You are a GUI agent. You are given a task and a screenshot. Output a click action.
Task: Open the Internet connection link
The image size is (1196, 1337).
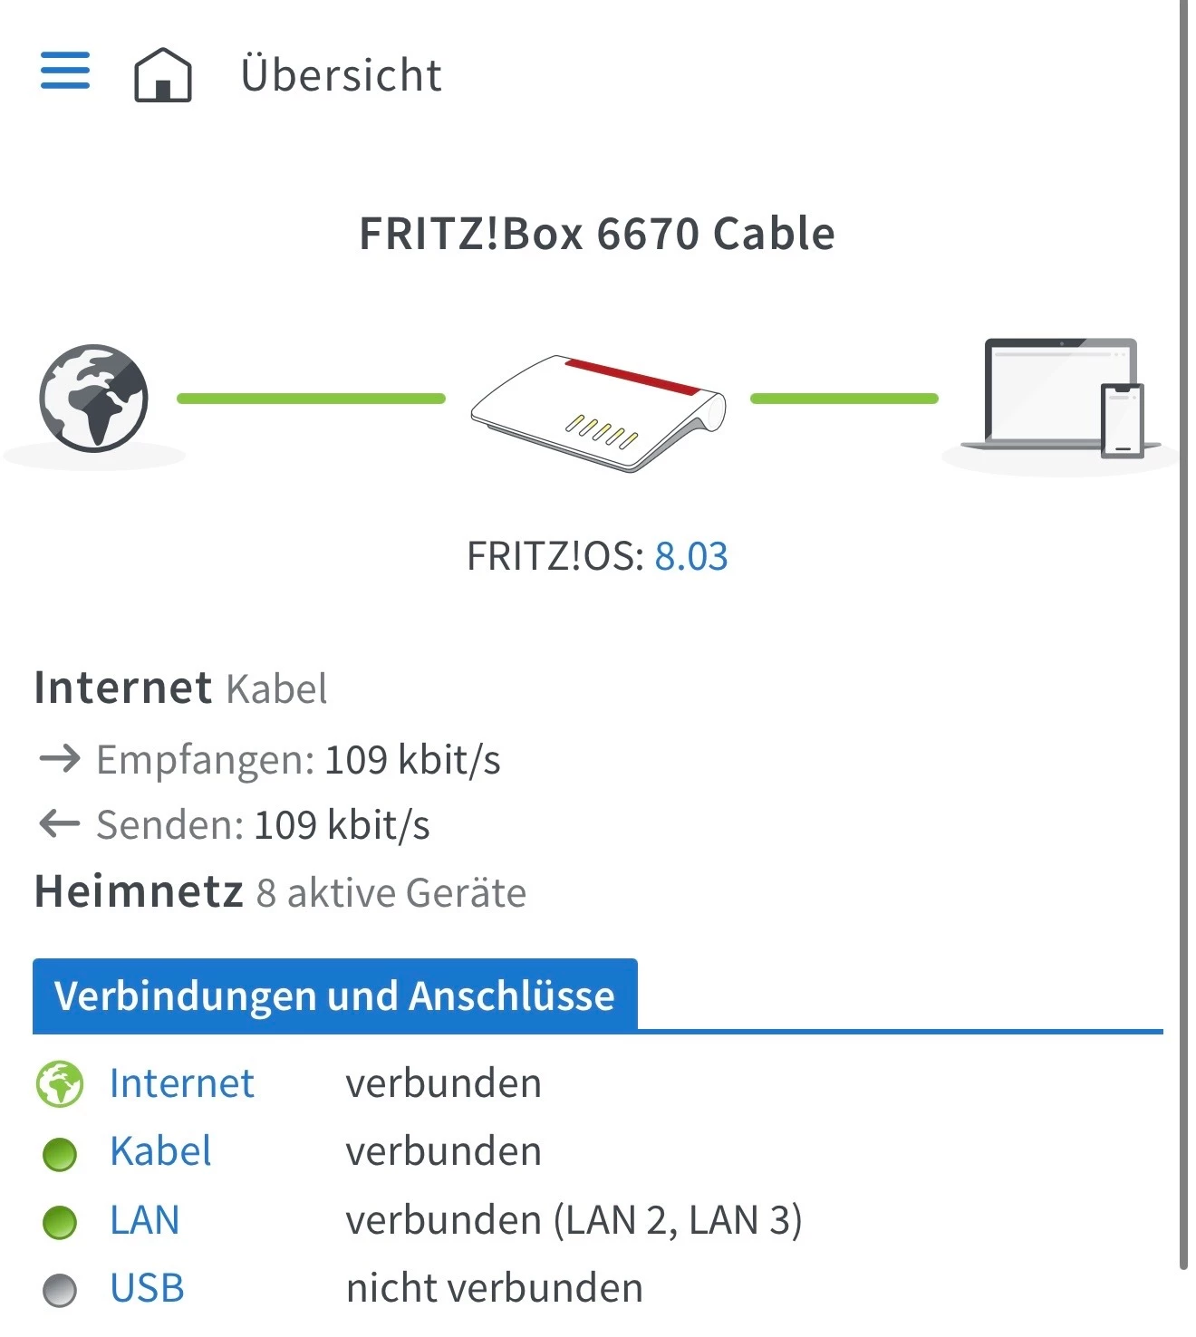pyautogui.click(x=181, y=1083)
